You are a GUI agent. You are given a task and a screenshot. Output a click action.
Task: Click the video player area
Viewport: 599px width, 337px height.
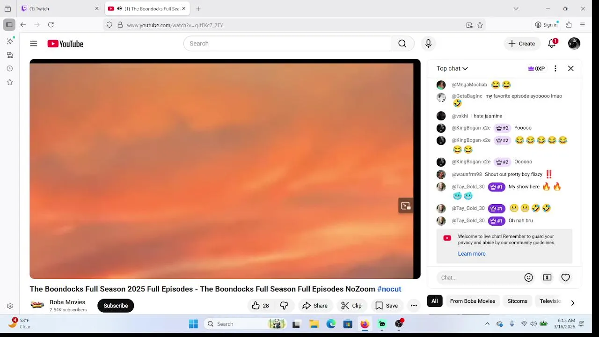[225, 169]
